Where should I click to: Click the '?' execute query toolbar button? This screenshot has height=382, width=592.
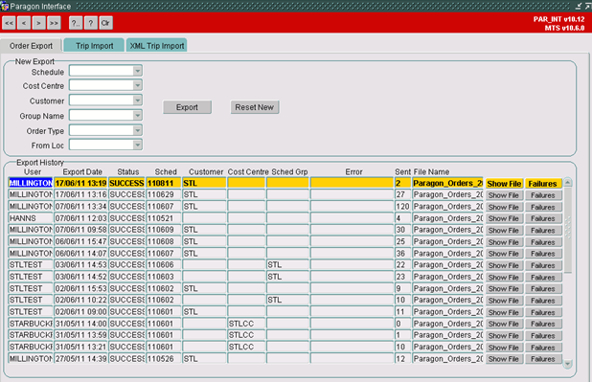(x=91, y=23)
